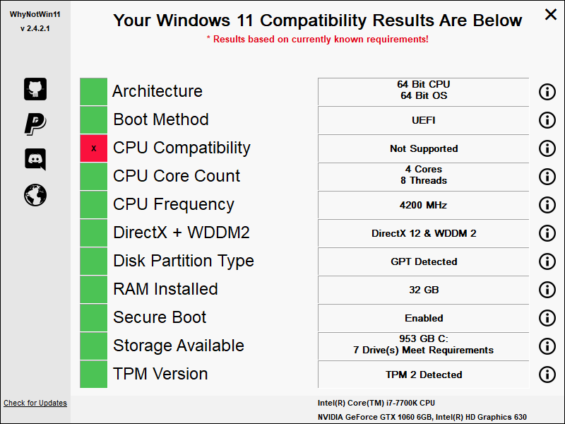The height and width of the screenshot is (424, 565).
Task: Click the Not Supported result field
Action: (x=424, y=148)
